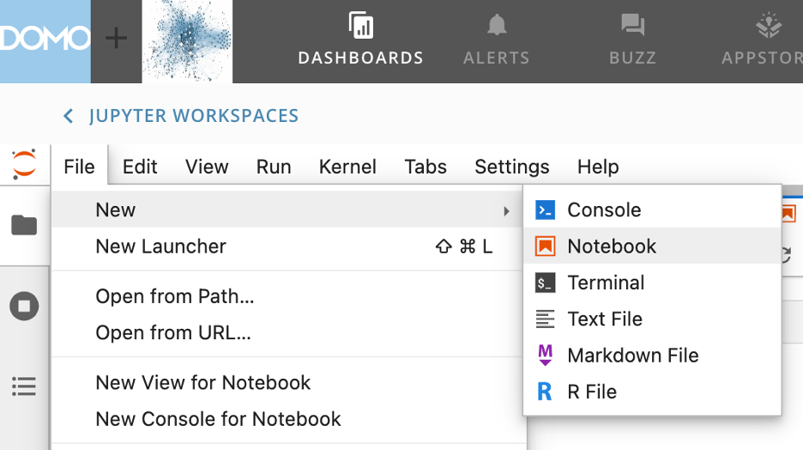Viewport: 803px width, 450px height.
Task: Open the Help menu
Action: point(598,167)
